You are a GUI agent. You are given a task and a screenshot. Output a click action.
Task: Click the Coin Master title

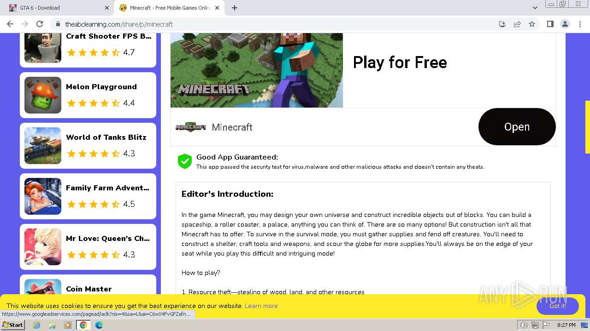pyautogui.click(x=89, y=289)
